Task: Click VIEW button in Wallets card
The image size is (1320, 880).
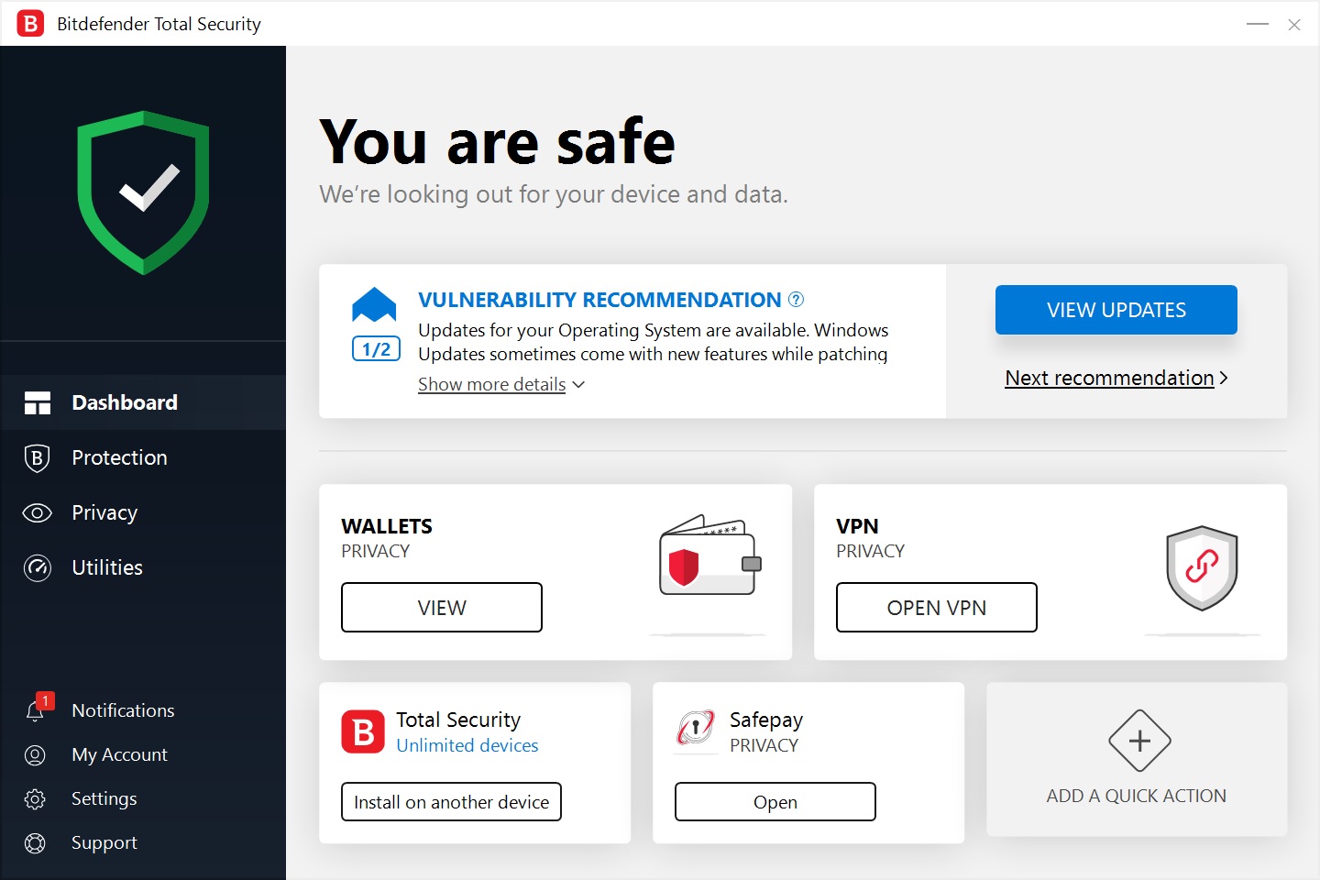Action: pyautogui.click(x=442, y=608)
